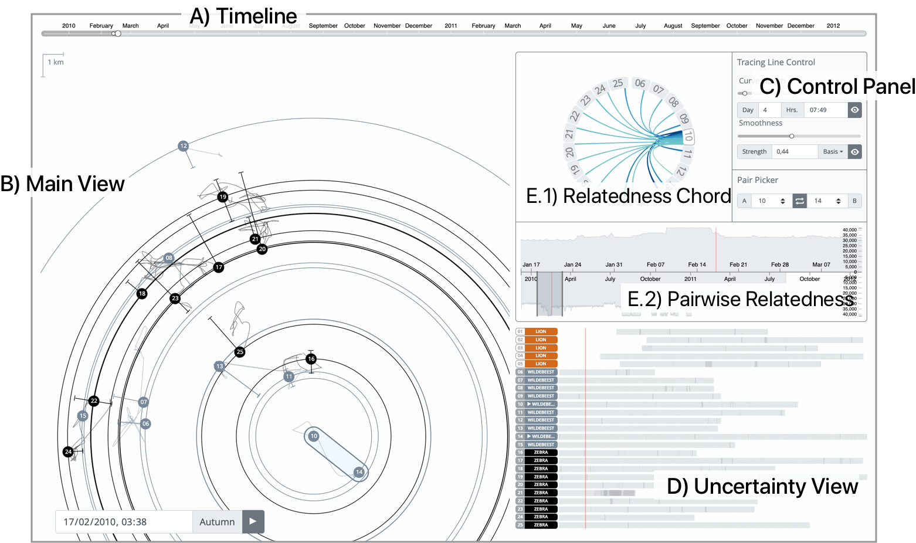Click segment 23 on the relatedness chord diagram
Viewport: 916px width, 543px height.
(585, 100)
